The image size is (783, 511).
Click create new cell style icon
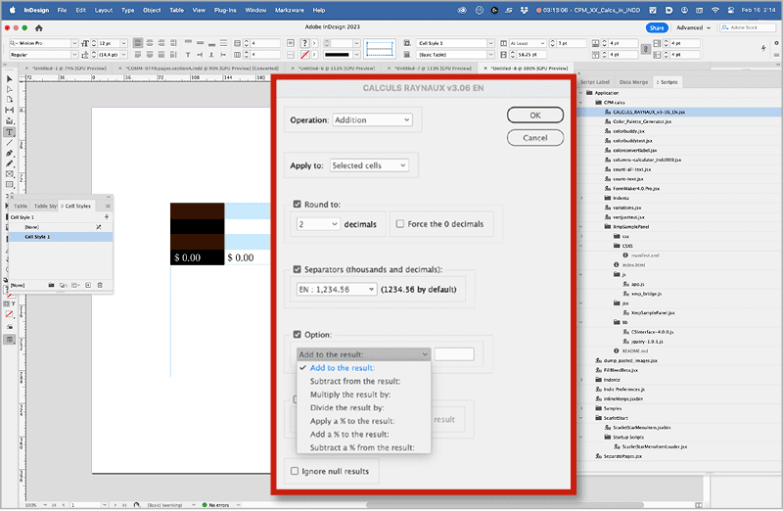coord(88,285)
